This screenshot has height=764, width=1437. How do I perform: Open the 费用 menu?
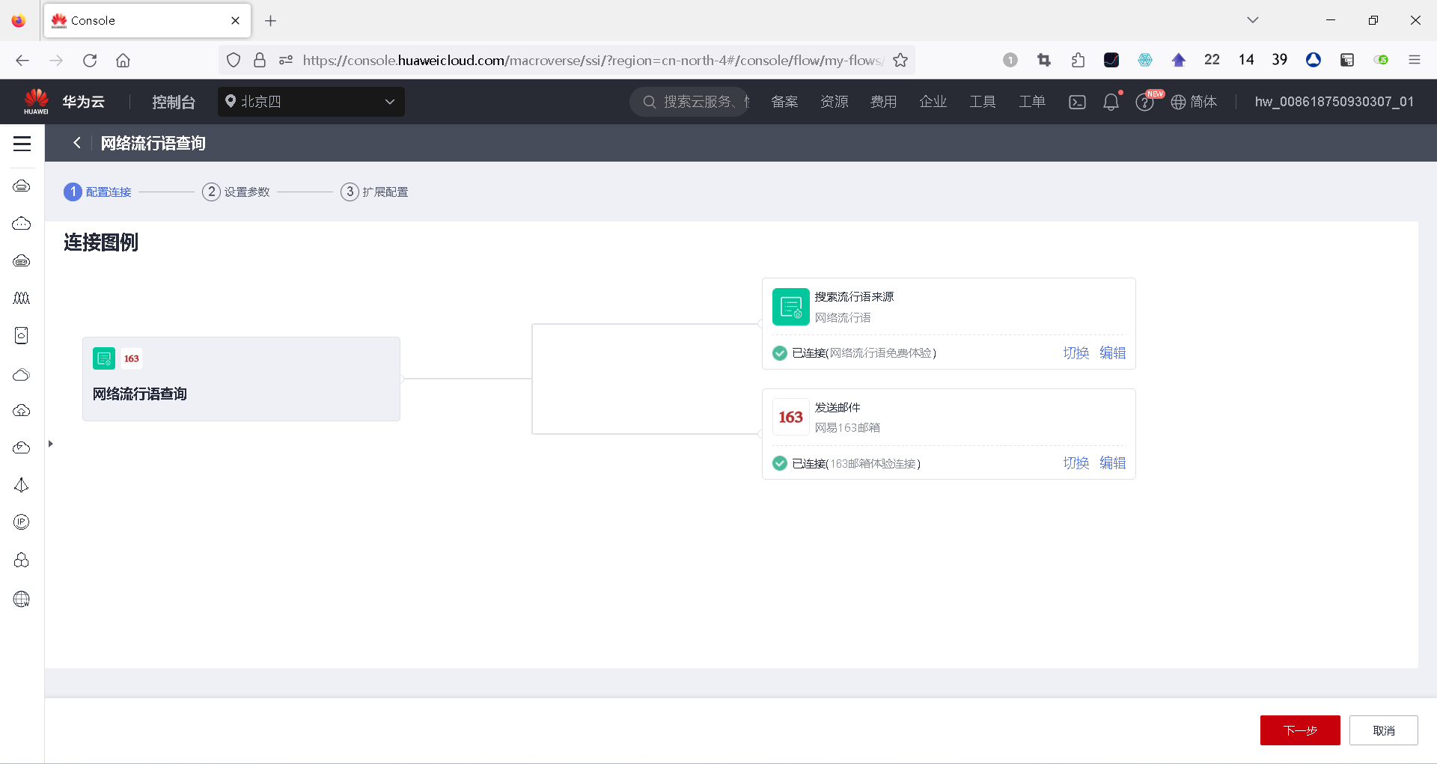click(x=883, y=102)
